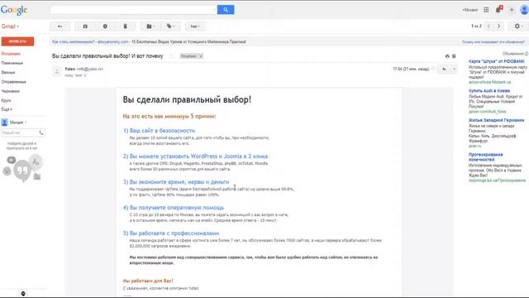Open the +Михаил Google+ link
Viewport: 529px width, 298px height.
[x=470, y=10]
